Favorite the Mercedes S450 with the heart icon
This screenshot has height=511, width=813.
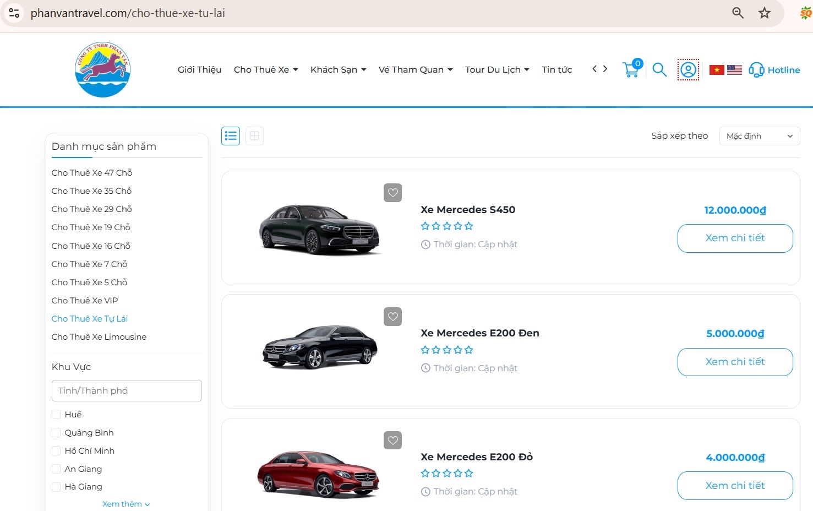[392, 193]
